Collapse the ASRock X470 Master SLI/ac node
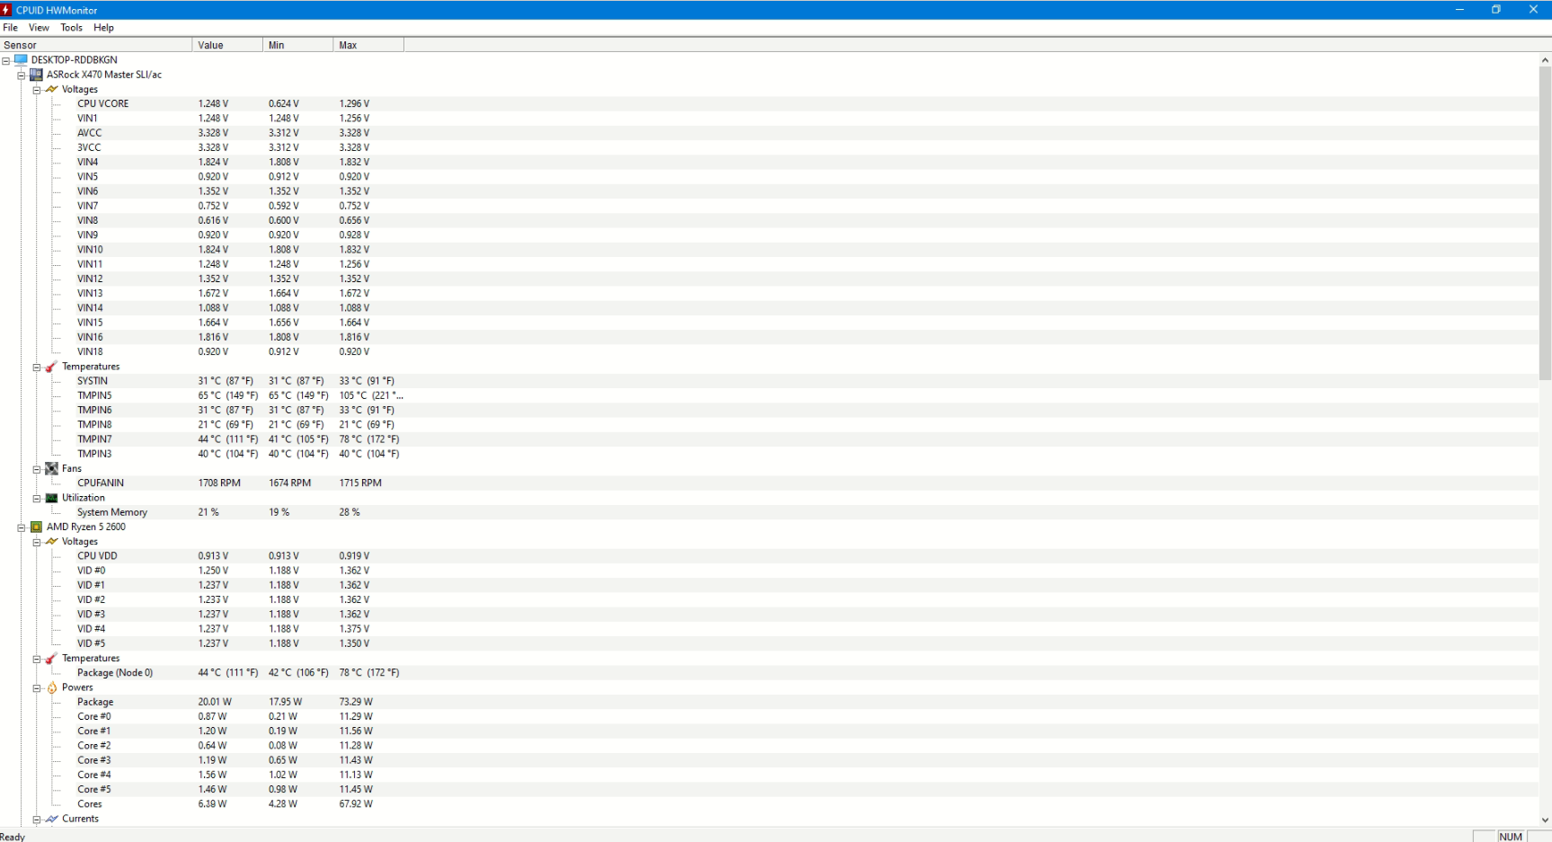 [x=22, y=75]
